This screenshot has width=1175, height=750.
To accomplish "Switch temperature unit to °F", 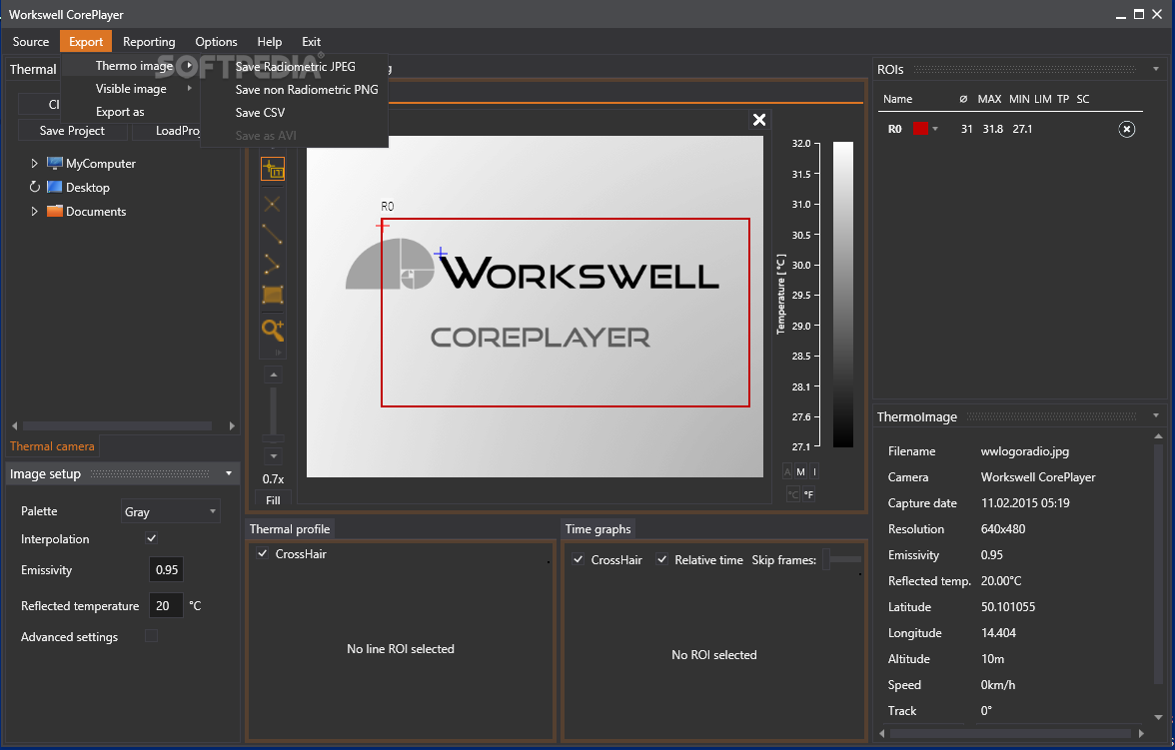I will (808, 494).
